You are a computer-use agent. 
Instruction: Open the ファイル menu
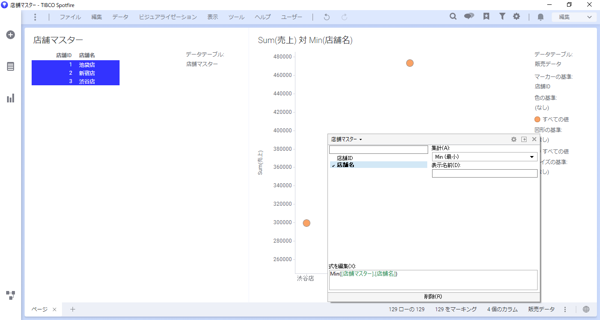coord(70,17)
